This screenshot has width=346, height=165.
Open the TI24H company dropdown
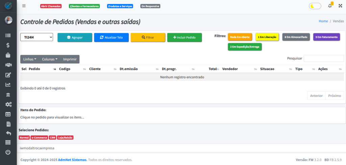click(x=36, y=37)
